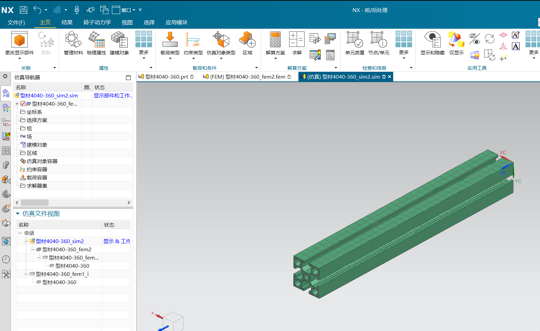Open the web browser sidebar icon
Image resolution: width=540 pixels, height=331 pixels.
(6, 241)
